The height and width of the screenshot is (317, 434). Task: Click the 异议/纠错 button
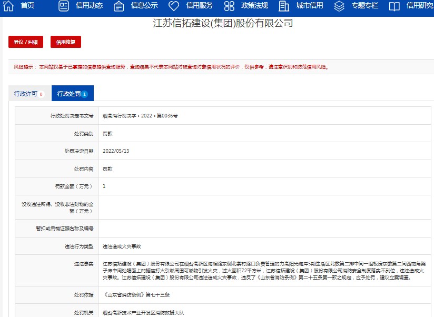pyautogui.click(x=25, y=42)
